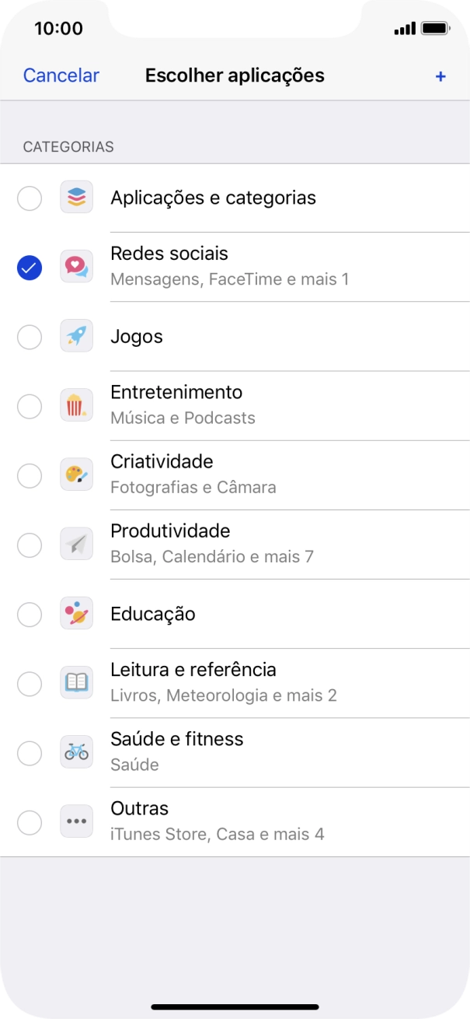Tap the Jogos rocket icon
This screenshot has height=1019, width=470.
click(x=77, y=336)
